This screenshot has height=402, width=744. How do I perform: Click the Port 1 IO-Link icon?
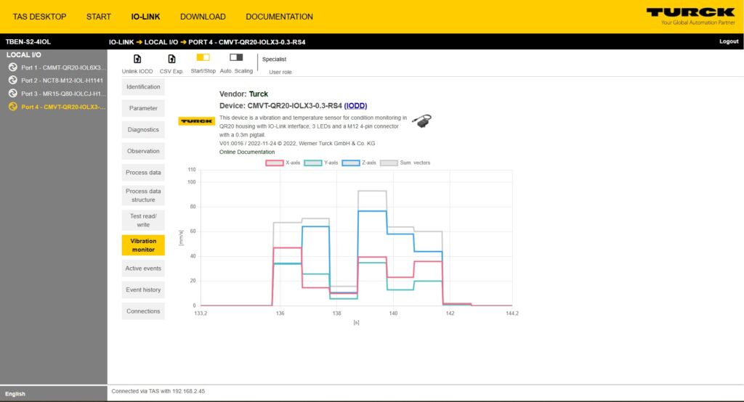[x=12, y=67]
